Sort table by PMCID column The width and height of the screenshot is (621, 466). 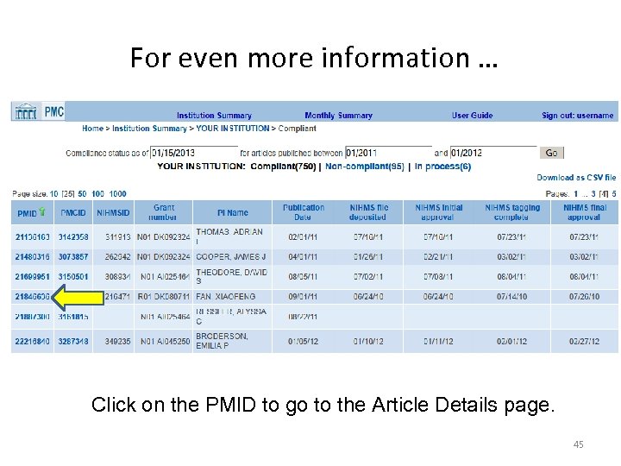click(73, 213)
